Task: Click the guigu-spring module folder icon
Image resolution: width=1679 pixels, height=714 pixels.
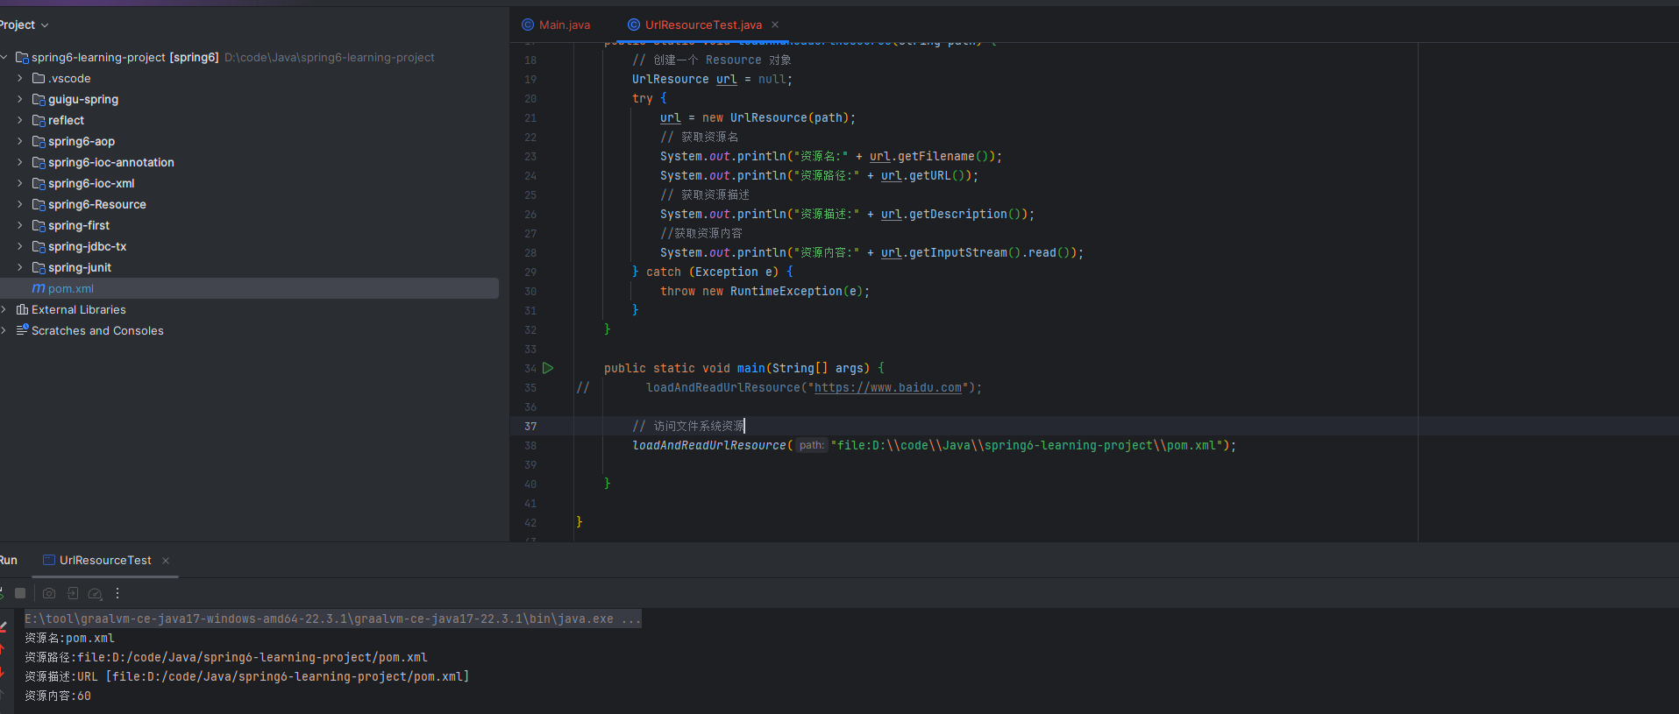Action: [39, 99]
